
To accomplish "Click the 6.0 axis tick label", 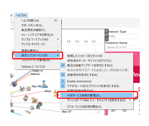I will pos(86,42).
